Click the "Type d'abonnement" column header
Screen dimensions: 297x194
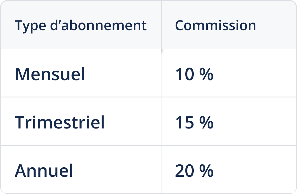point(81,25)
